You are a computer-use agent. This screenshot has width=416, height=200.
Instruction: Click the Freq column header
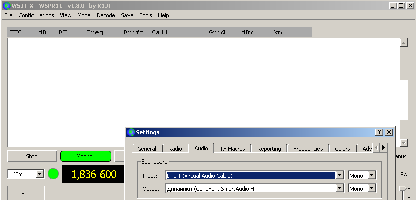click(x=95, y=32)
